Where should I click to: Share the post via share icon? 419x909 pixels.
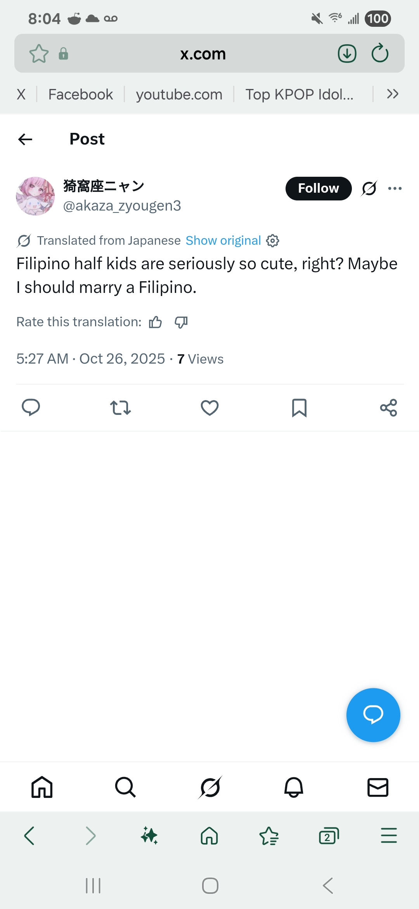(388, 407)
